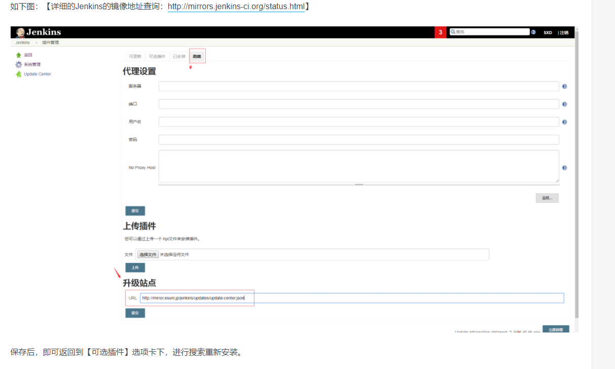Screen dimensions: 615x369
Task: Open Update Center via the plugin icon
Action: pos(18,74)
